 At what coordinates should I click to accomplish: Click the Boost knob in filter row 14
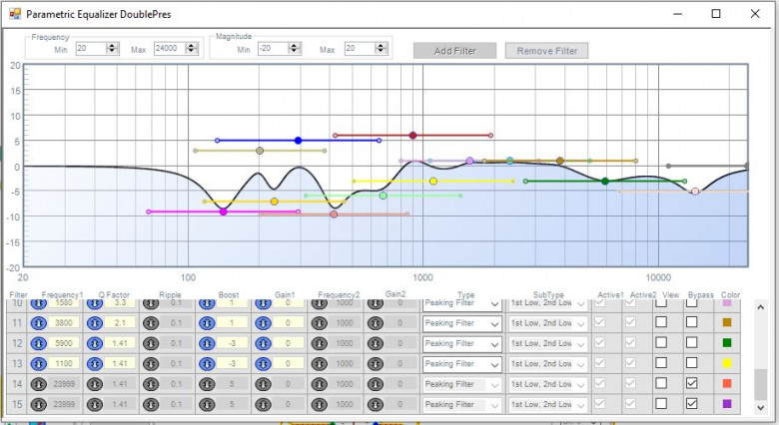pyautogui.click(x=207, y=384)
